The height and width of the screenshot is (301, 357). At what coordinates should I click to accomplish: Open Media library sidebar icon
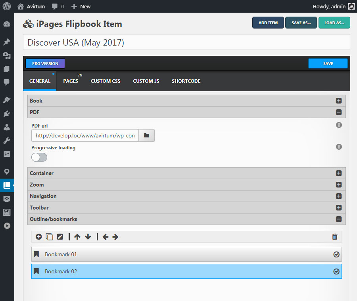click(7, 55)
